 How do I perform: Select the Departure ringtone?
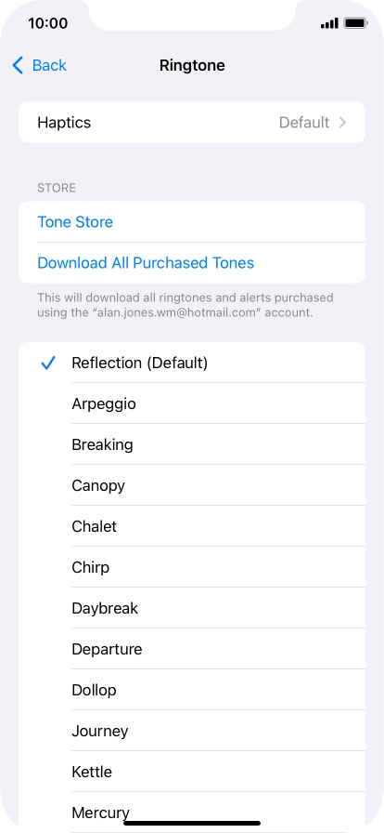click(x=192, y=649)
